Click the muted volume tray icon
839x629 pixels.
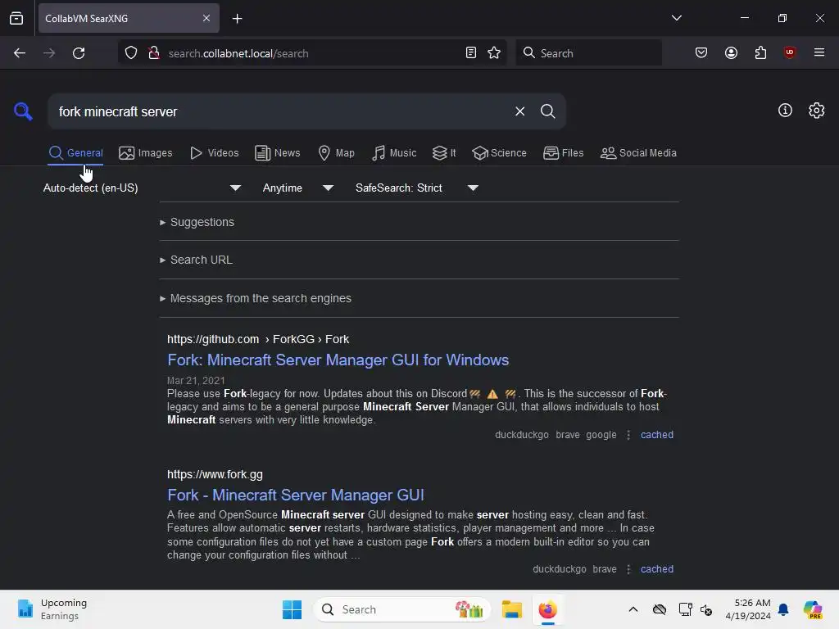pyautogui.click(x=706, y=609)
